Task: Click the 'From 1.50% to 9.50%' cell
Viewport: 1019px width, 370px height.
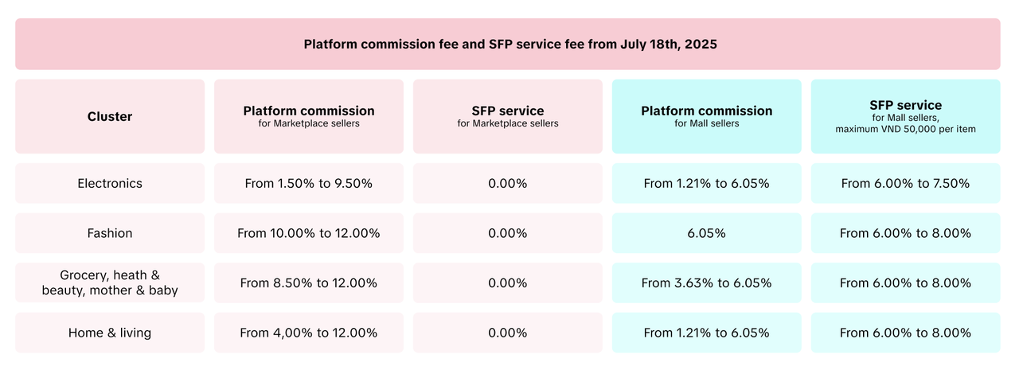Action: [x=309, y=183]
